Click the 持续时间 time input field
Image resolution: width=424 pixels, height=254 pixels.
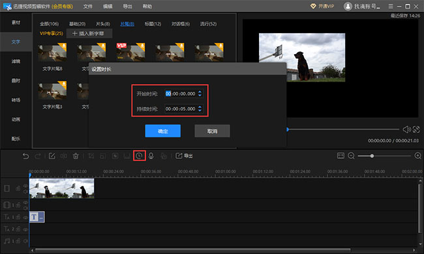coord(183,109)
